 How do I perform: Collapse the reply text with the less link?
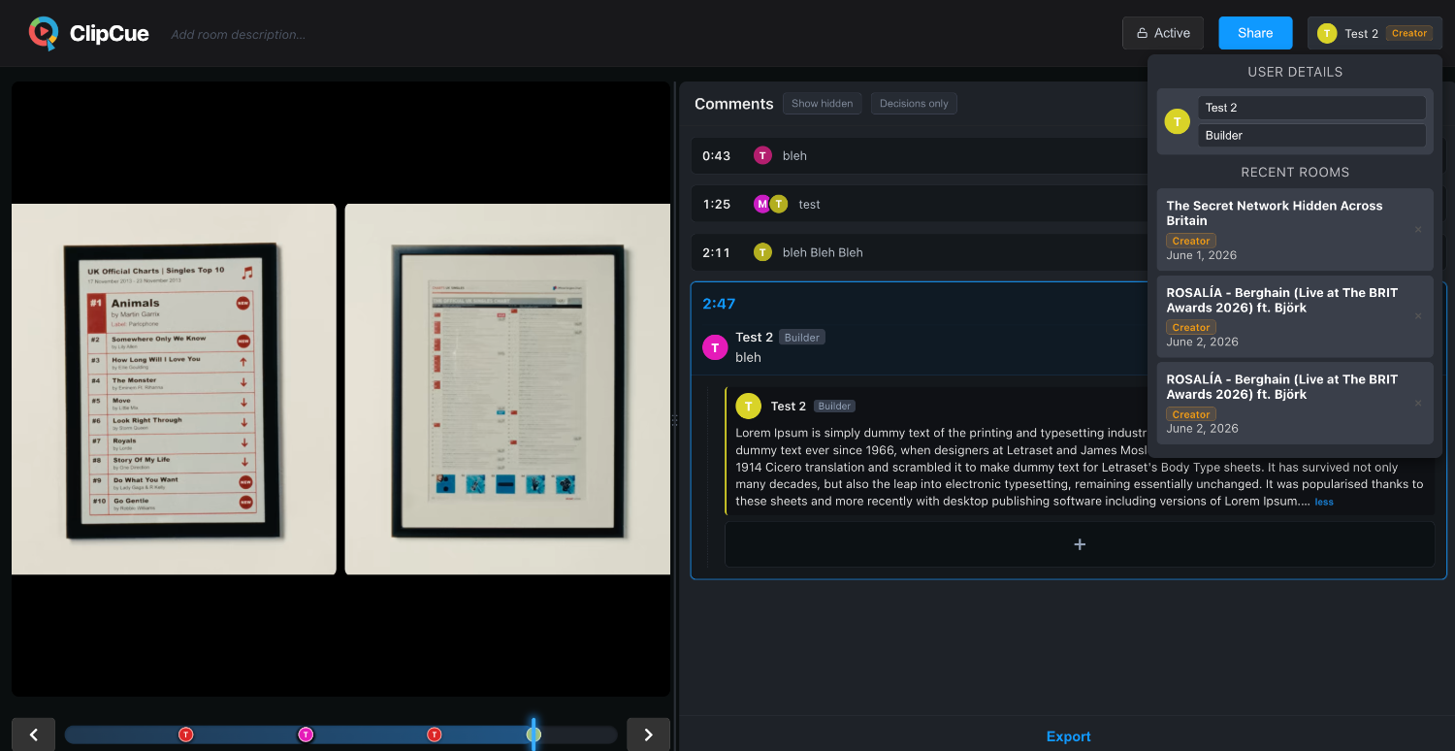click(1324, 502)
